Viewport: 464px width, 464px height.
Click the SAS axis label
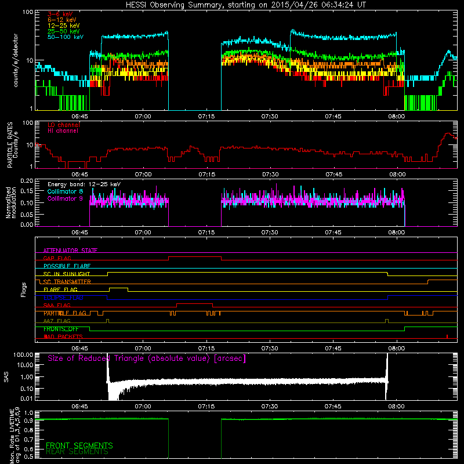pos(6,377)
